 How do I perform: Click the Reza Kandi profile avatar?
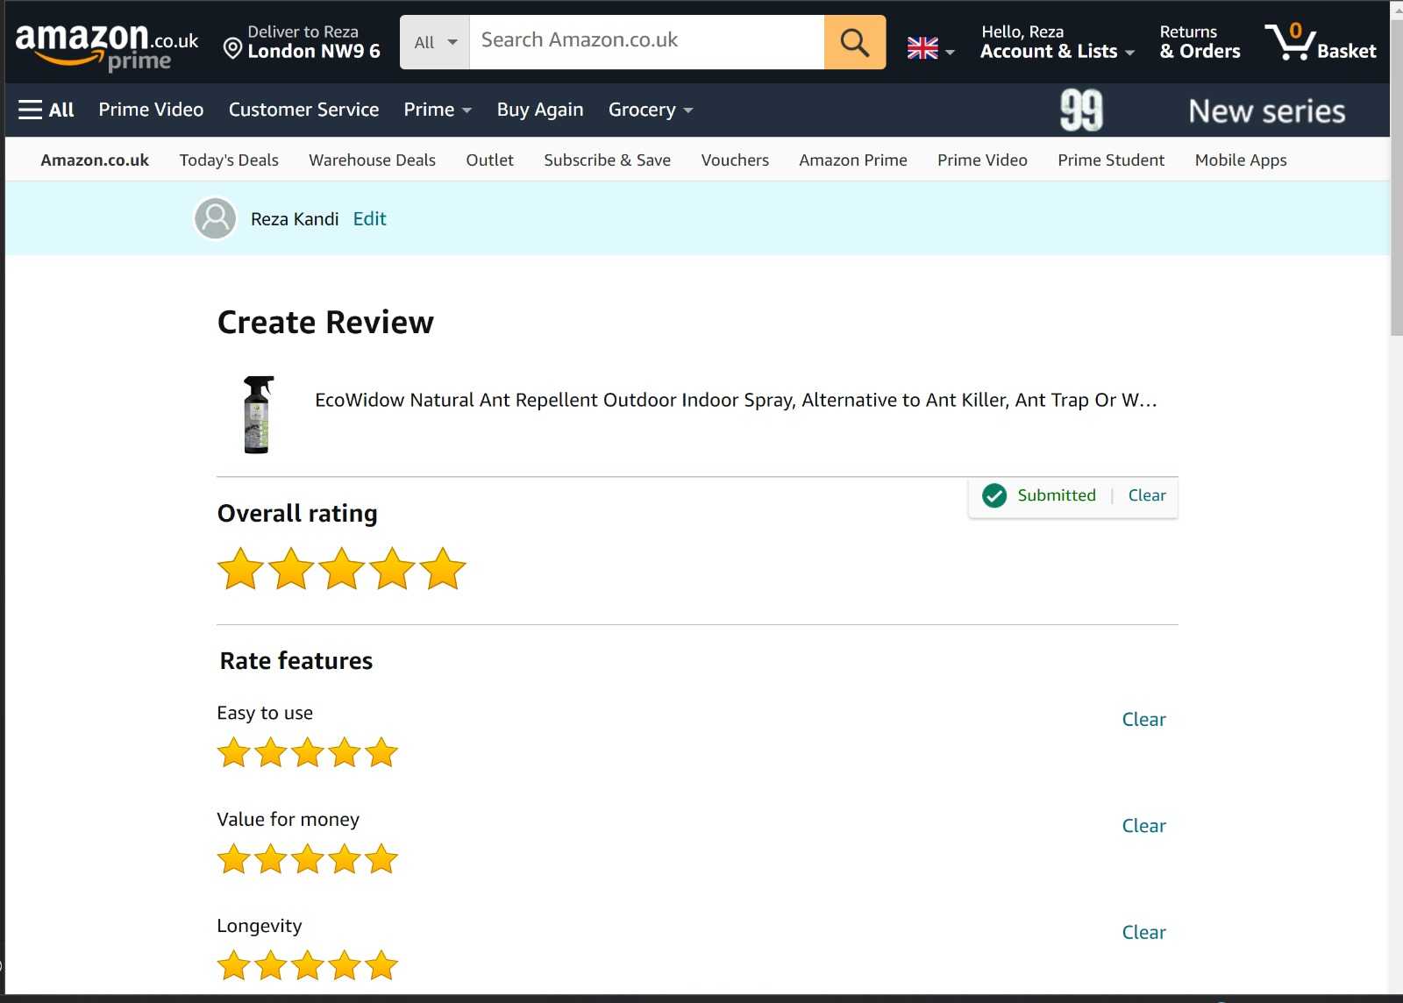215,218
